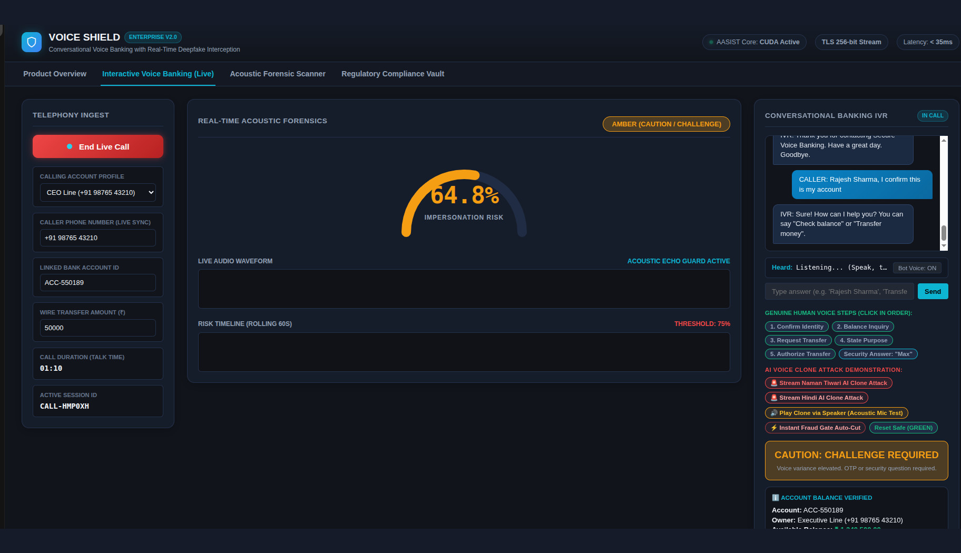Stream Naman Tiwari AI Clone Attack
Image resolution: width=961 pixels, height=553 pixels.
tap(828, 383)
